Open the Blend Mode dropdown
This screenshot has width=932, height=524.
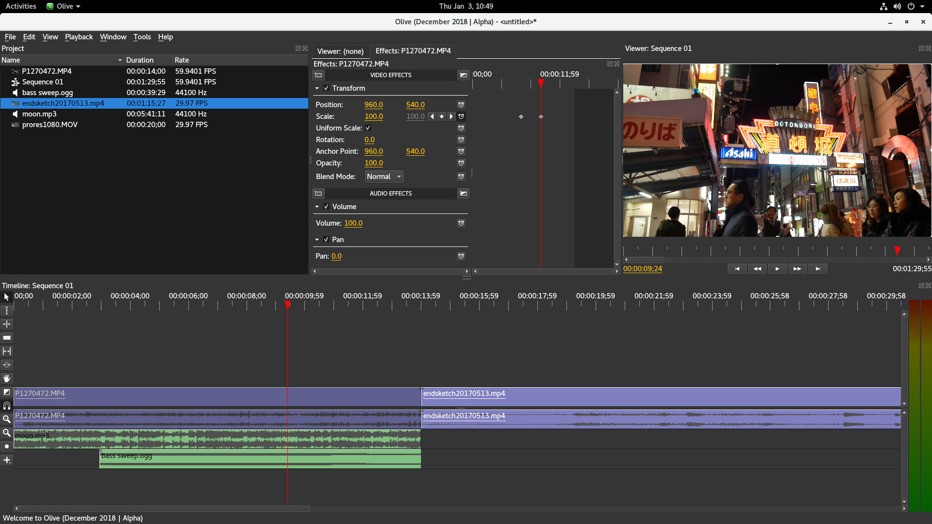pyautogui.click(x=382, y=176)
